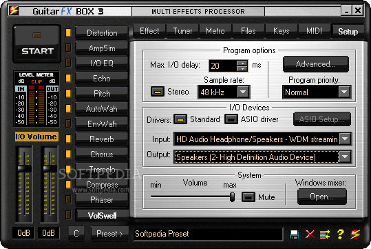Expand the Output device dropdown
371x249 pixels.
345,157
